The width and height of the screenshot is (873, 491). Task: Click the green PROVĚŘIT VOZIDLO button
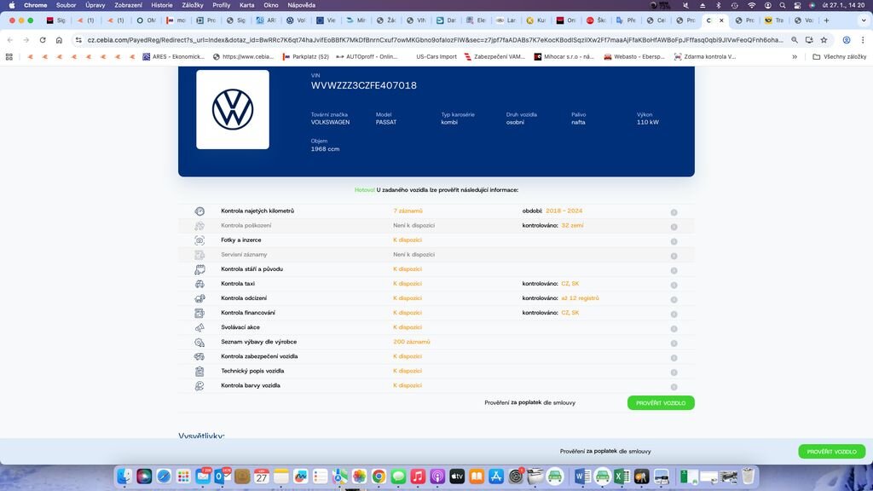[663, 402]
